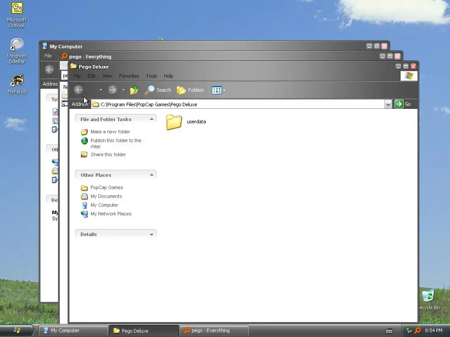
Task: Collapse the Other Places panel
Action: click(152, 175)
